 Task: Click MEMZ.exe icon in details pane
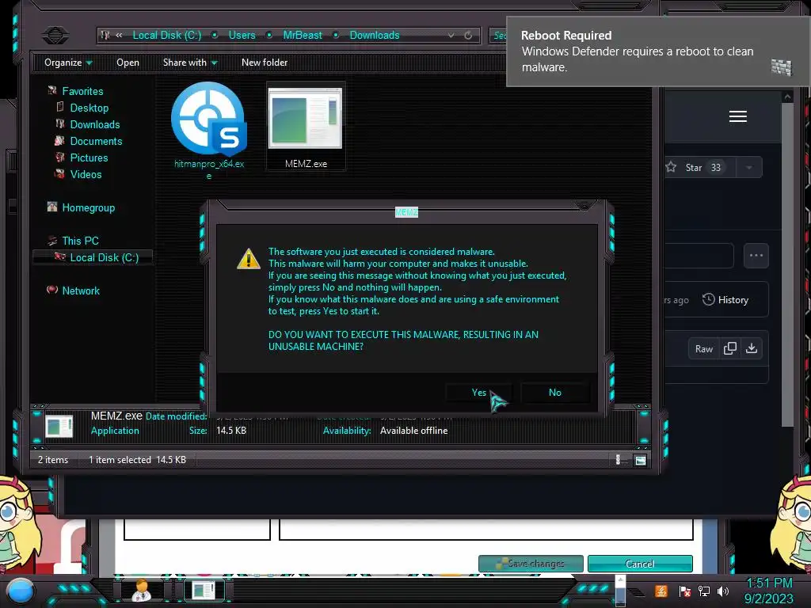[x=59, y=427]
